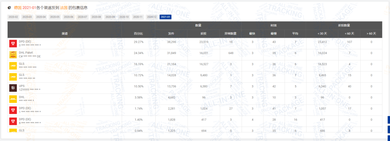Click the 24.34% percentage cell
This screenshot has width=390, height=141.
click(139, 53)
